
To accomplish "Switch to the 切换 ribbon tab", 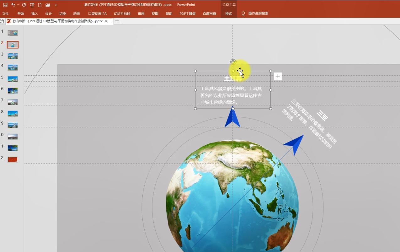I will click(x=62, y=13).
